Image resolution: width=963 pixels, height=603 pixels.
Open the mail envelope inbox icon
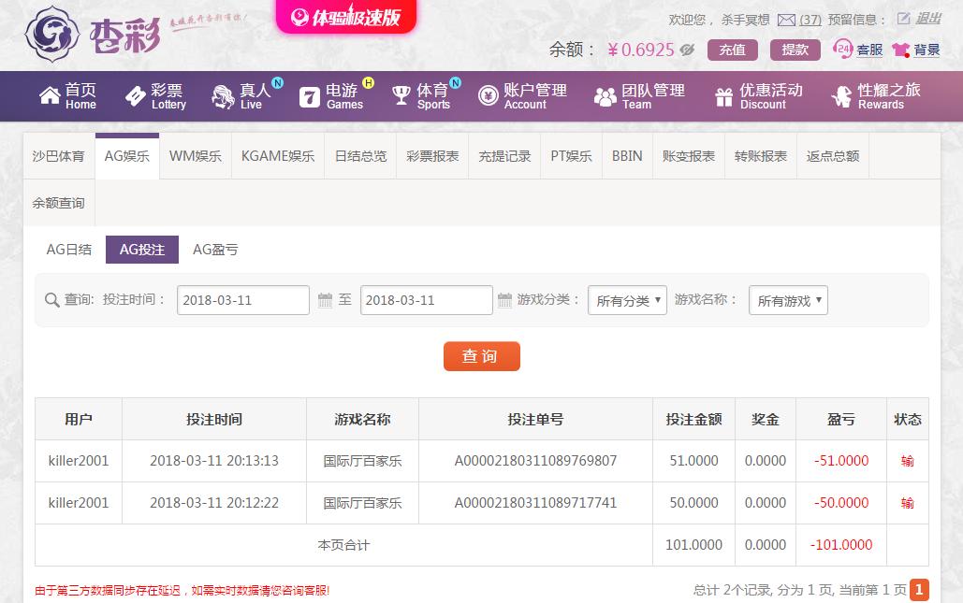[x=786, y=21]
